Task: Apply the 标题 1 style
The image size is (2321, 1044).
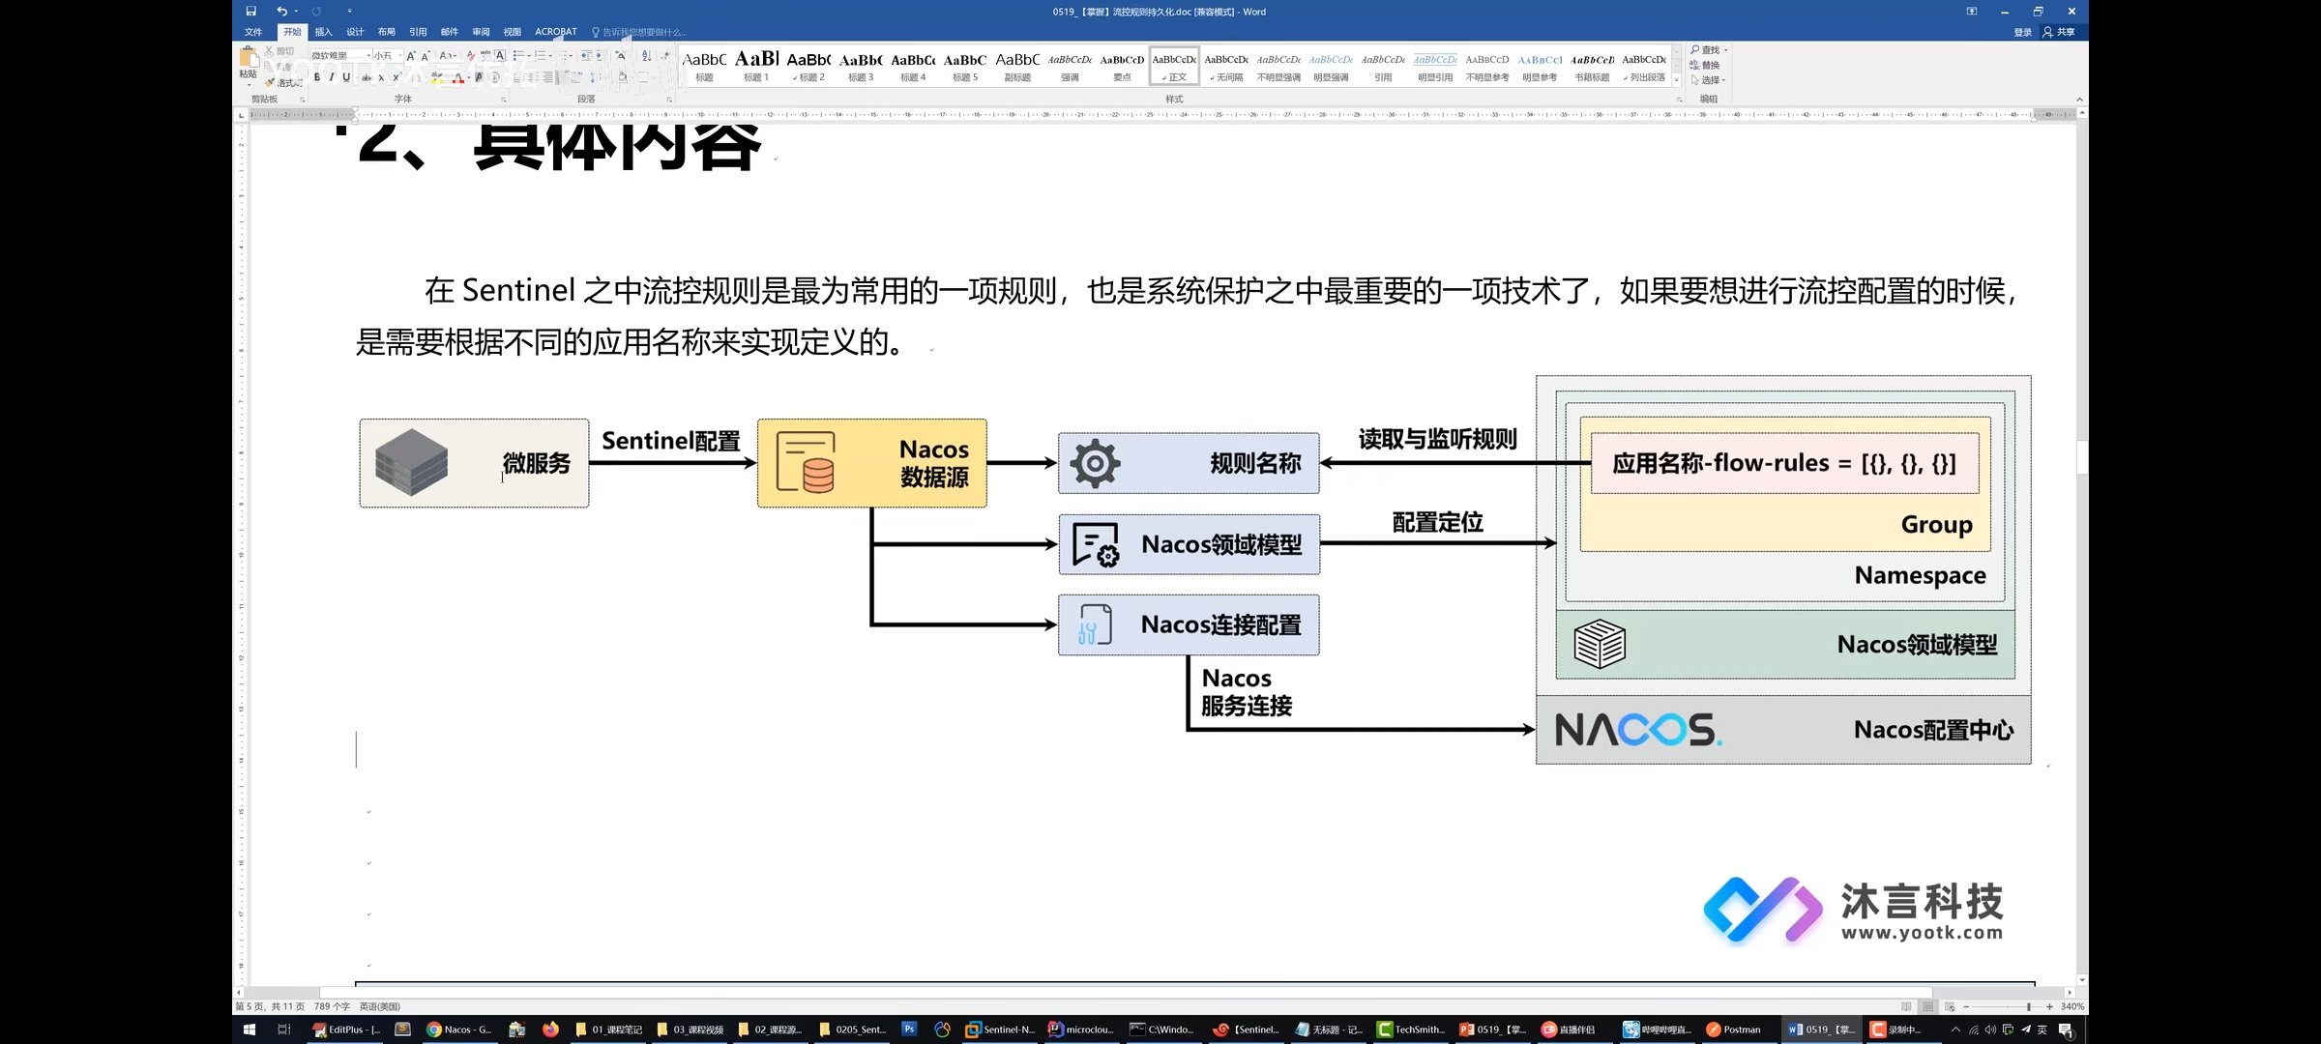Action: 756,66
